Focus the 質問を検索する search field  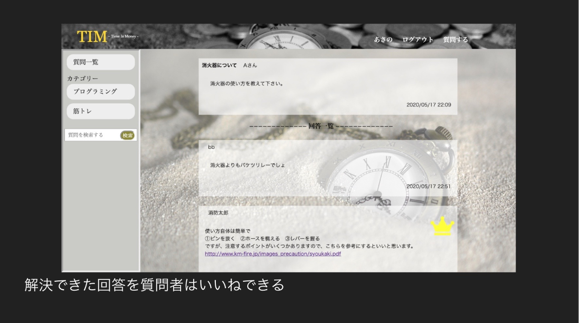92,135
